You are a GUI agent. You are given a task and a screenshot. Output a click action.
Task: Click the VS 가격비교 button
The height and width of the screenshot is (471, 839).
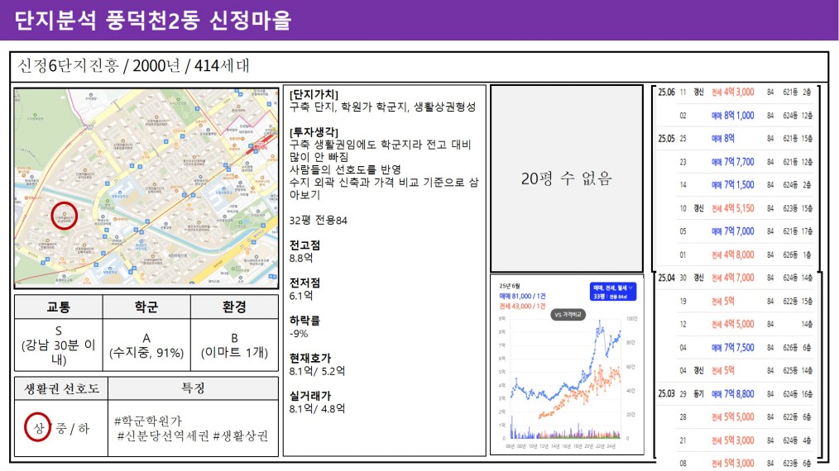tap(568, 314)
